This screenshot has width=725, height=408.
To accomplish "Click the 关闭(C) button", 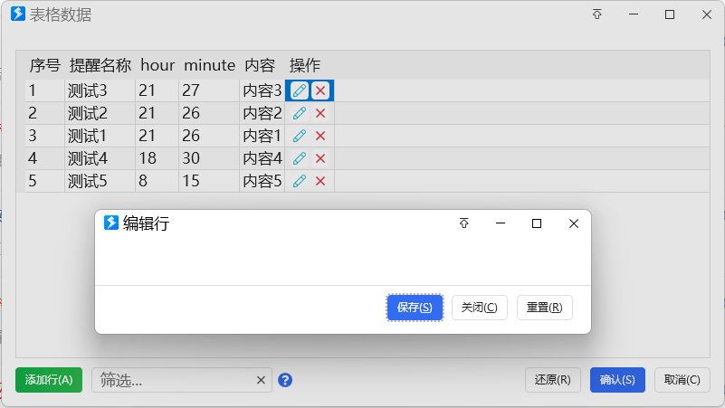I will (480, 308).
